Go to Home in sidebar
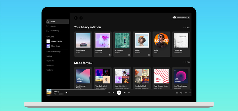Image resolution: width=238 pixels, height=111 pixels. click(58, 22)
